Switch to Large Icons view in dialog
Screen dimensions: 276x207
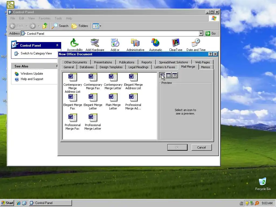coord(162,75)
